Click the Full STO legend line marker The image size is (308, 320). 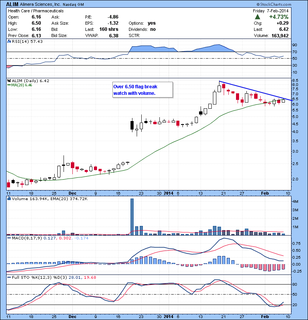[x=9, y=277]
